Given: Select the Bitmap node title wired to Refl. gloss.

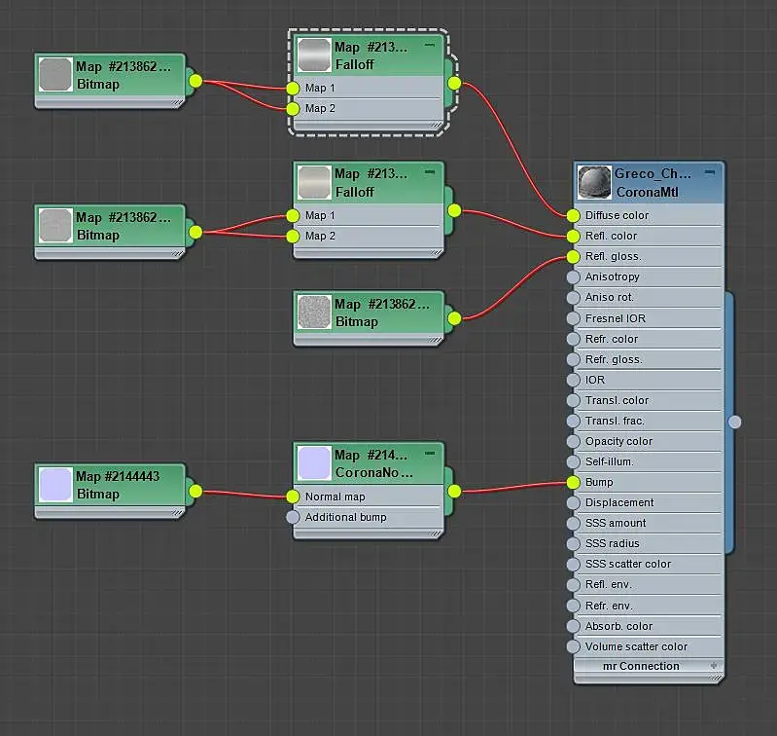Looking at the screenshot, I should point(382,313).
